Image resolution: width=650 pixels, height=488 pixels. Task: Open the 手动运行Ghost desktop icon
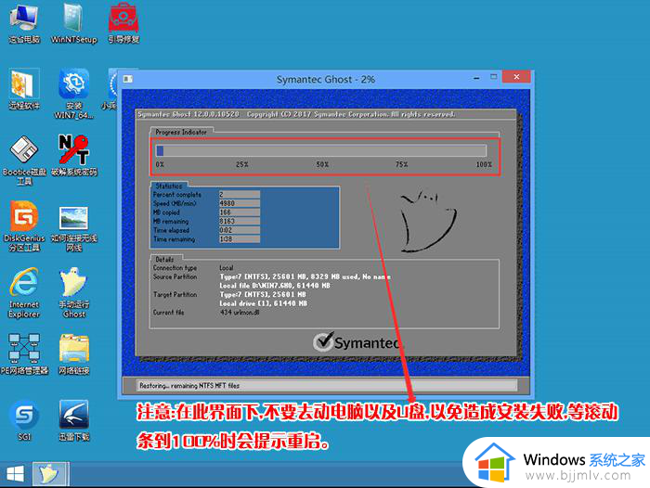[x=73, y=293]
